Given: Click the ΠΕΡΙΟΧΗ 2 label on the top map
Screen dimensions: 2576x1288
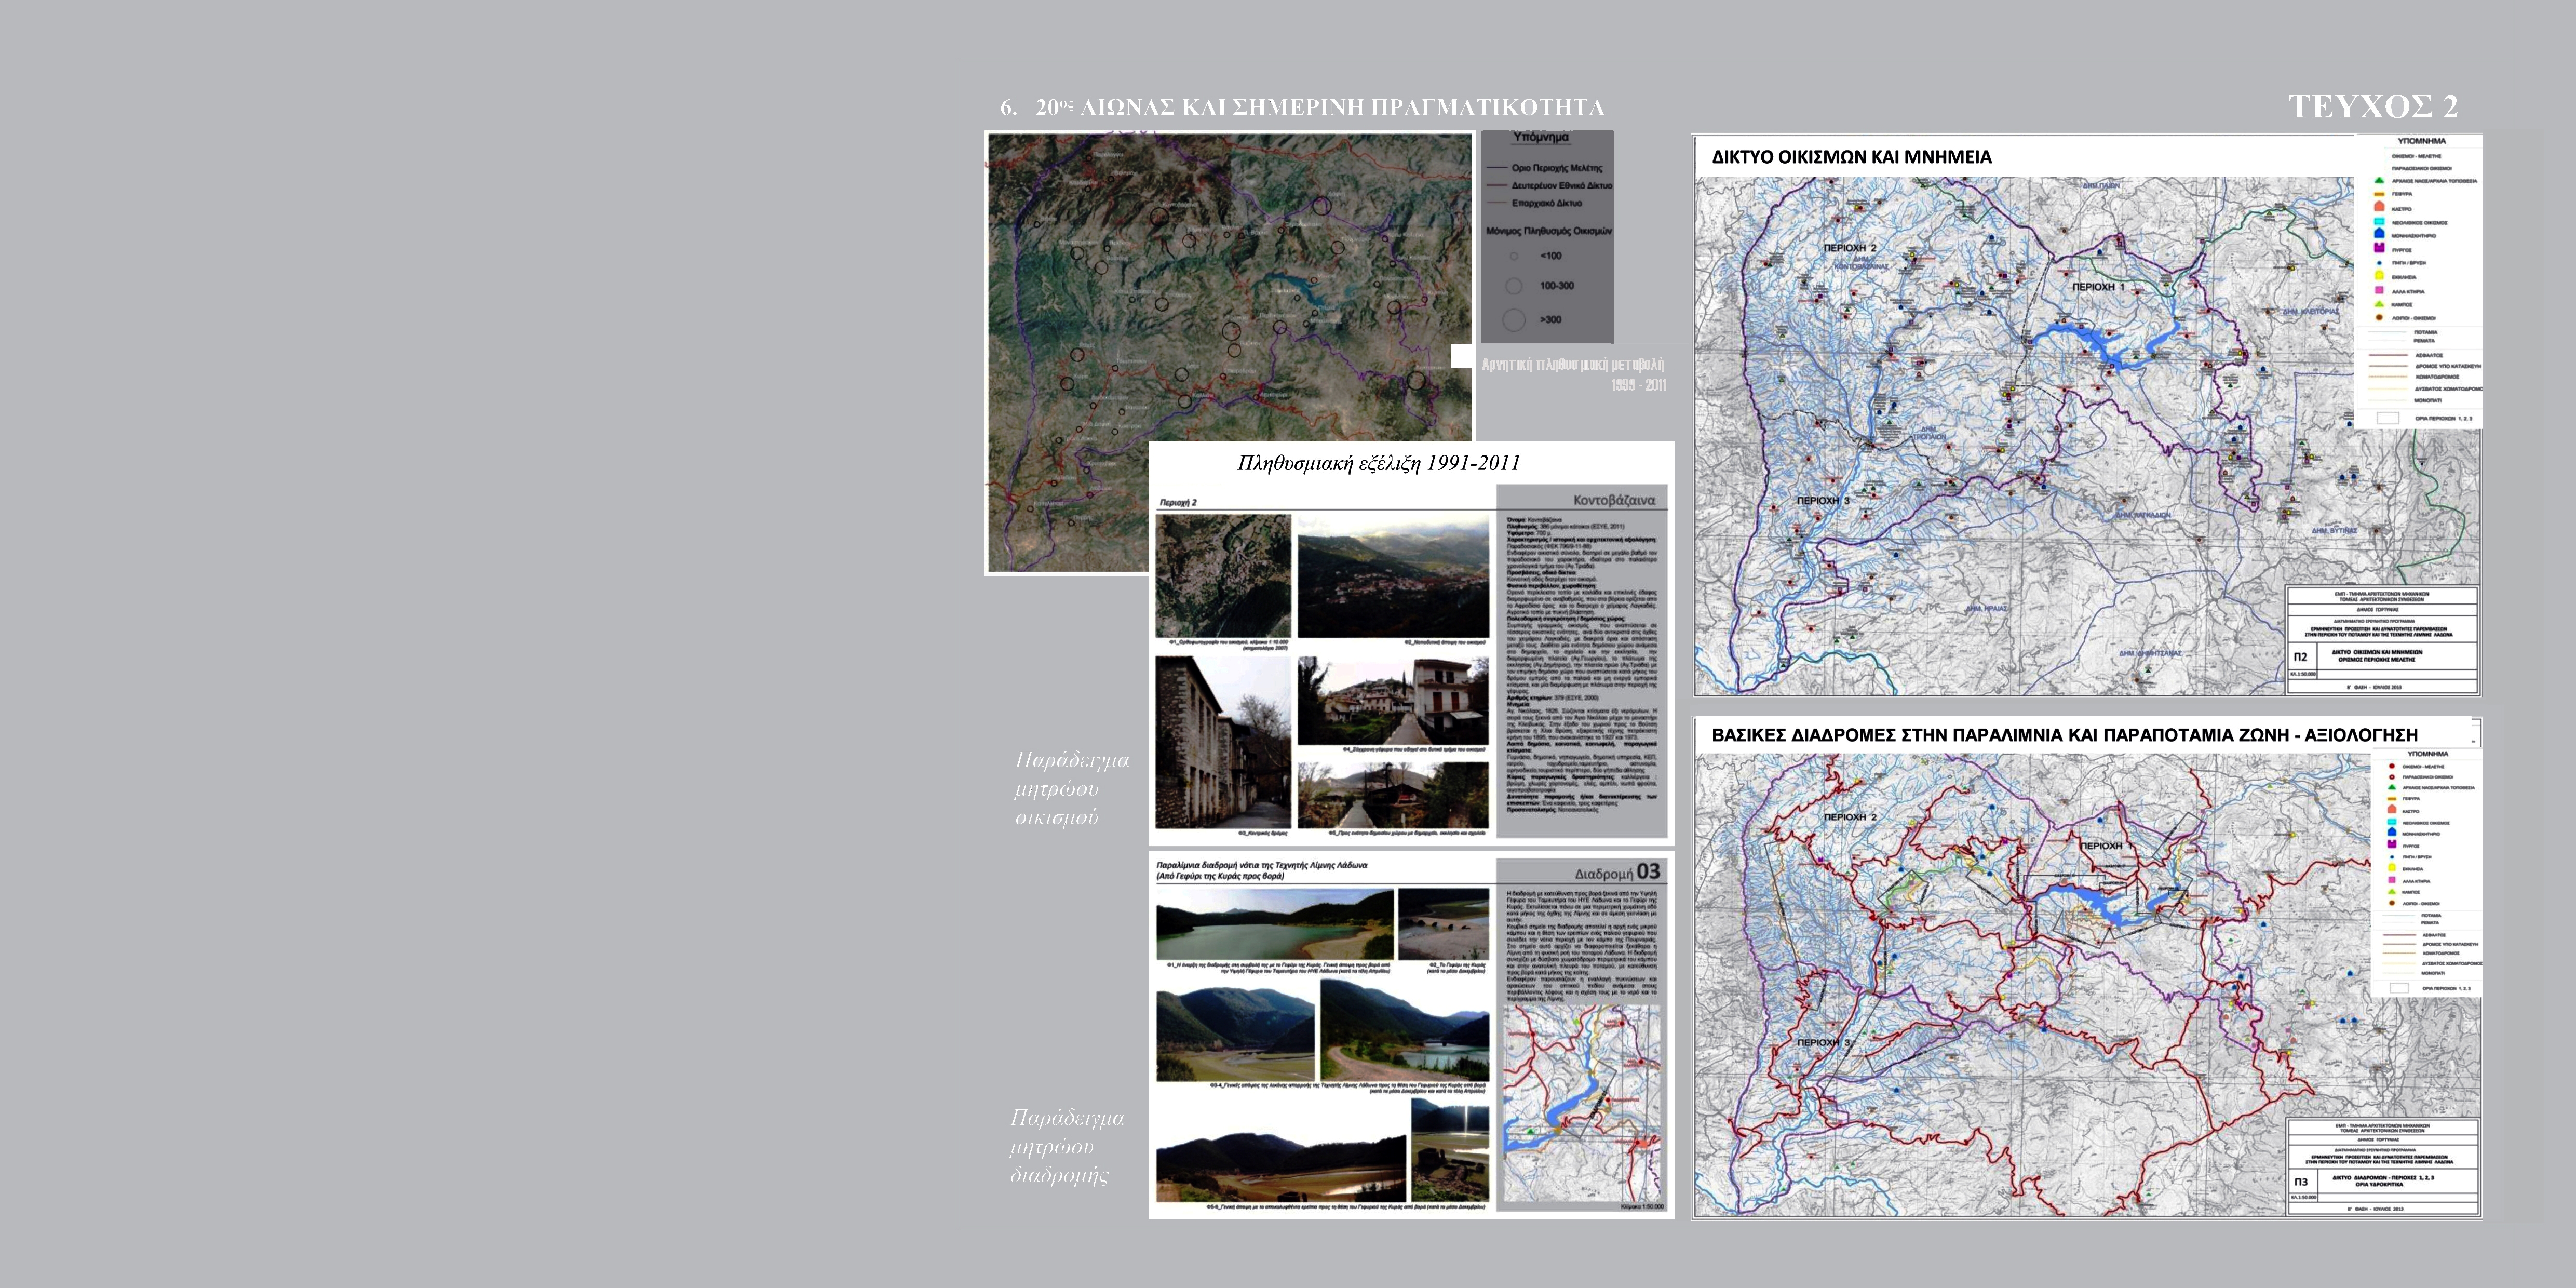Looking at the screenshot, I should 1849,248.
